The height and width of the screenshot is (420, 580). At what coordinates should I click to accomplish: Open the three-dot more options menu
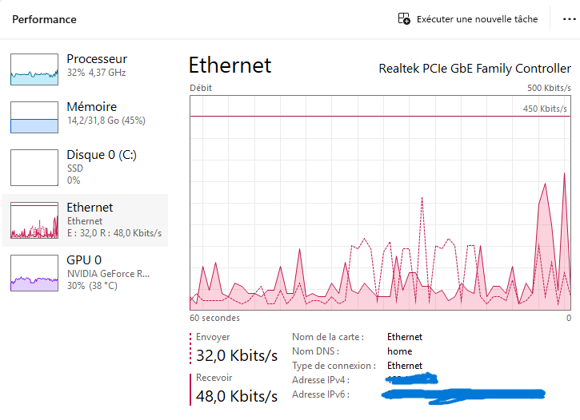point(569,19)
